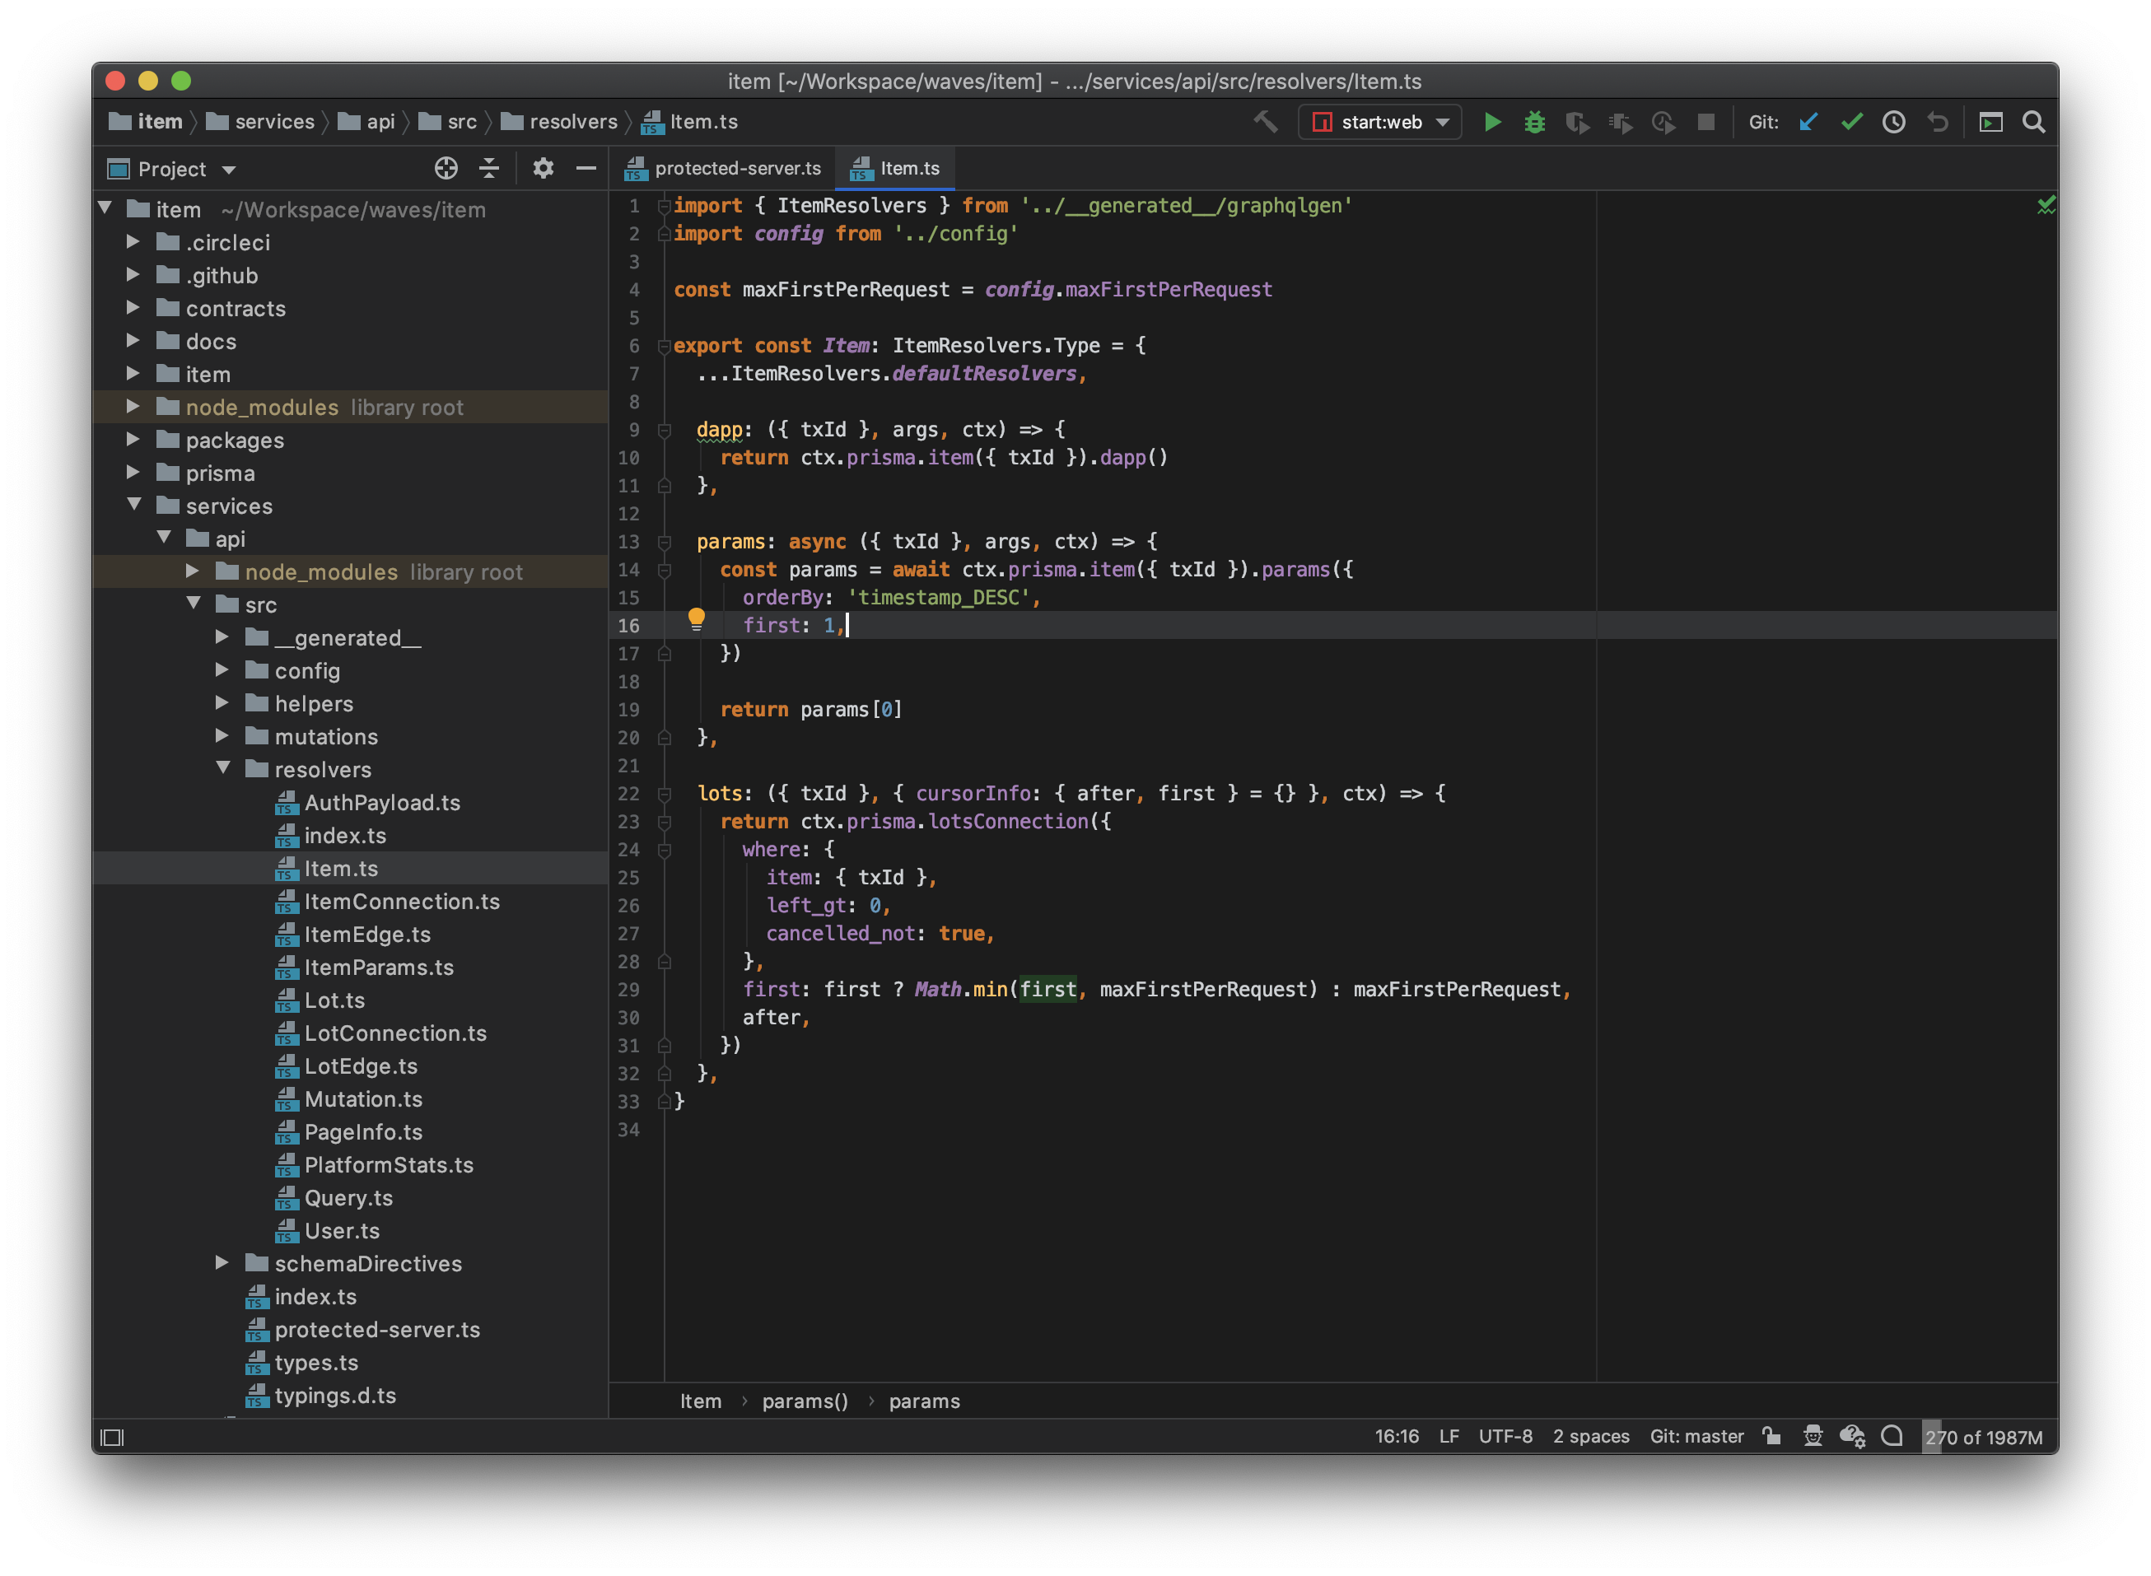This screenshot has height=1576, width=2151.
Task: Open Git Show History clock icon
Action: tap(1893, 122)
